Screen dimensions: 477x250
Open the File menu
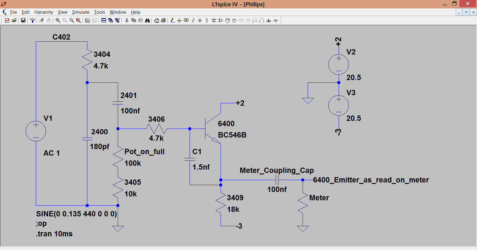(13, 12)
